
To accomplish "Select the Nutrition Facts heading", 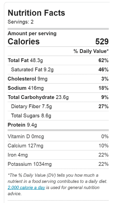I will [36, 13].
